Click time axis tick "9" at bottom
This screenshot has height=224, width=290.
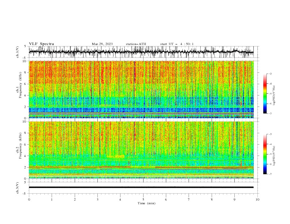234,199
